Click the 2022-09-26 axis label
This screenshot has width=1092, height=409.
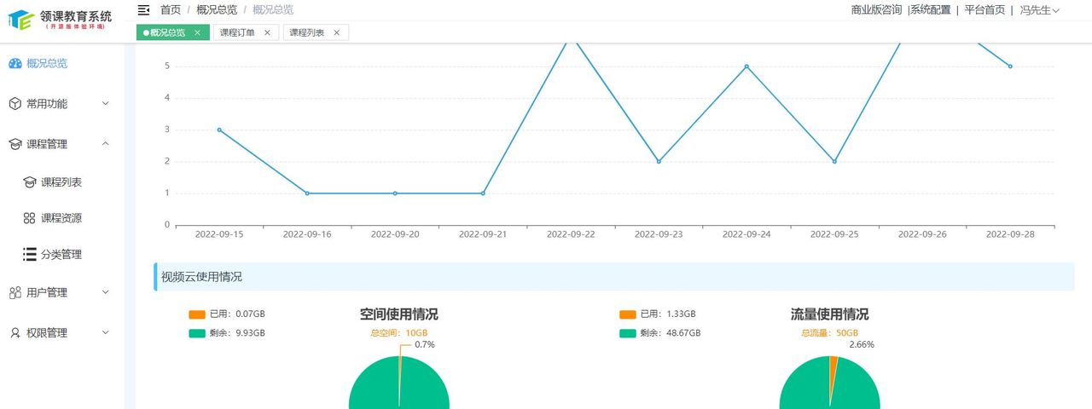click(922, 234)
